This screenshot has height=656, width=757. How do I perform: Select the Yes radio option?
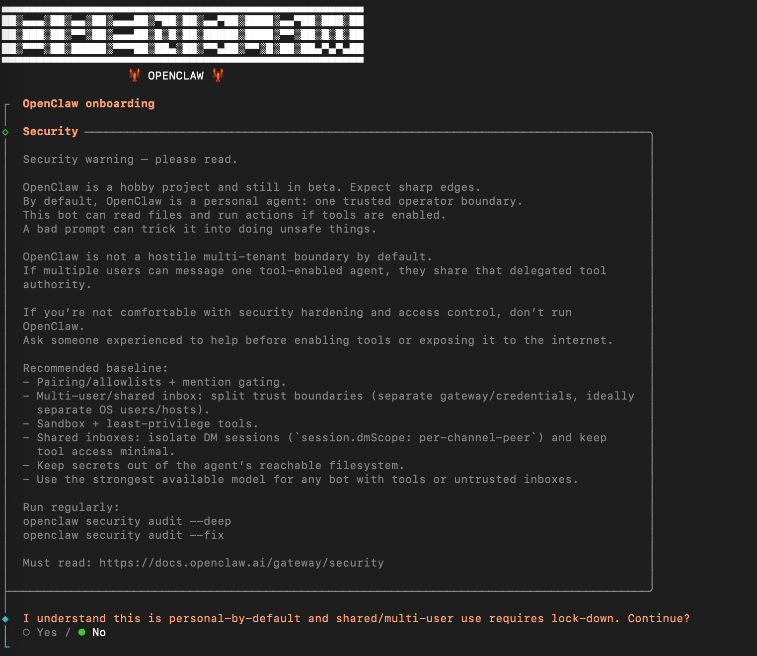point(40,632)
